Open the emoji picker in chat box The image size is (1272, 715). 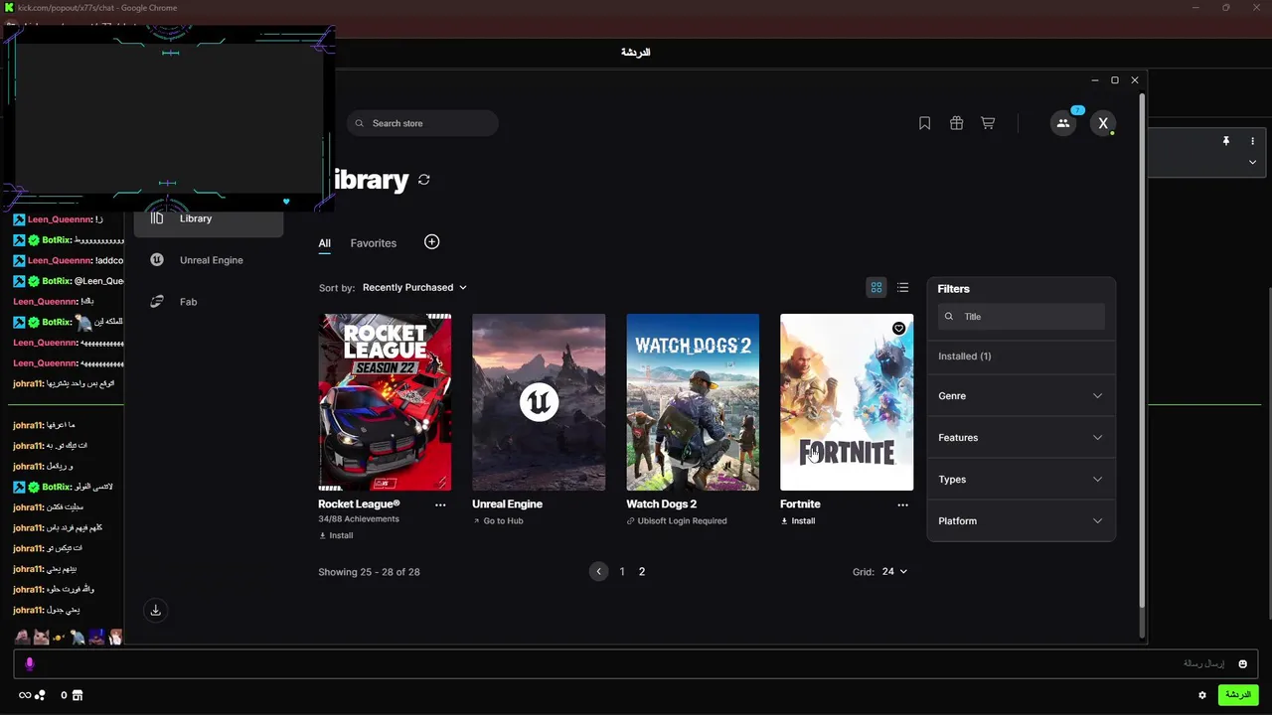tap(1242, 663)
